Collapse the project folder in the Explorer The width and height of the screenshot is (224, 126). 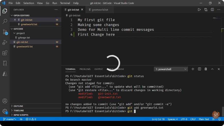tap(20, 33)
